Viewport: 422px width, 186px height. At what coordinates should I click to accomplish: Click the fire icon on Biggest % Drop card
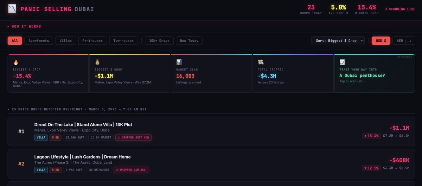16,62
